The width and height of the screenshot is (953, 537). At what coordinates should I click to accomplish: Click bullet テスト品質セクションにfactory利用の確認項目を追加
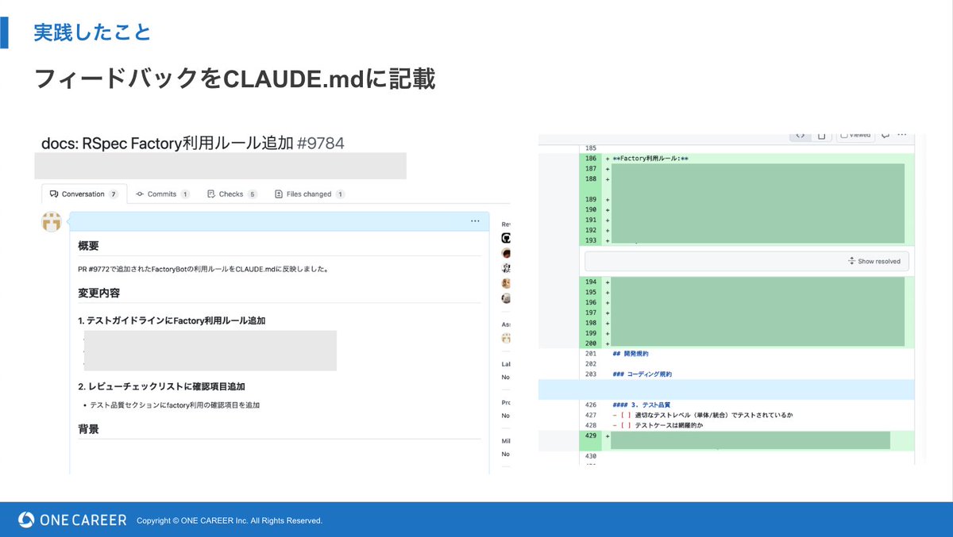pyautogui.click(x=175, y=405)
